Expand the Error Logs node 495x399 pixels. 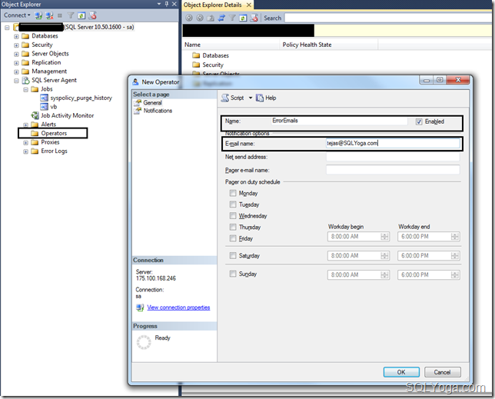coord(25,151)
